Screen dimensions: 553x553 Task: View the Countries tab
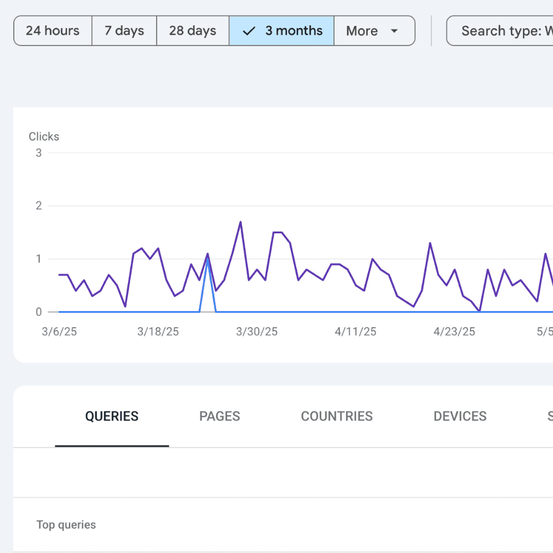[x=336, y=416]
